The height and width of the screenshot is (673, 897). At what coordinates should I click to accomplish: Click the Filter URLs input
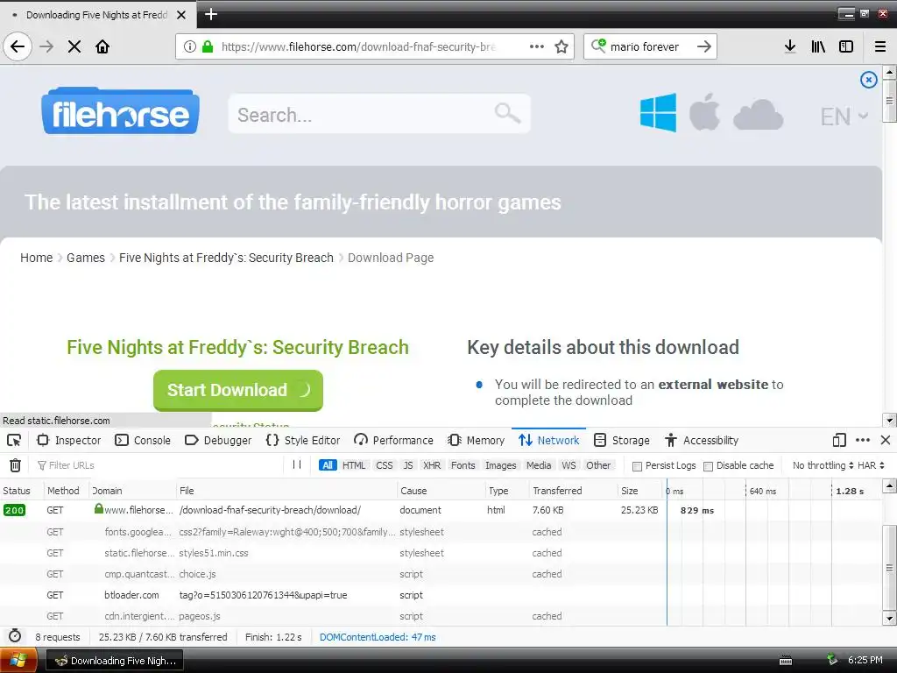click(159, 465)
